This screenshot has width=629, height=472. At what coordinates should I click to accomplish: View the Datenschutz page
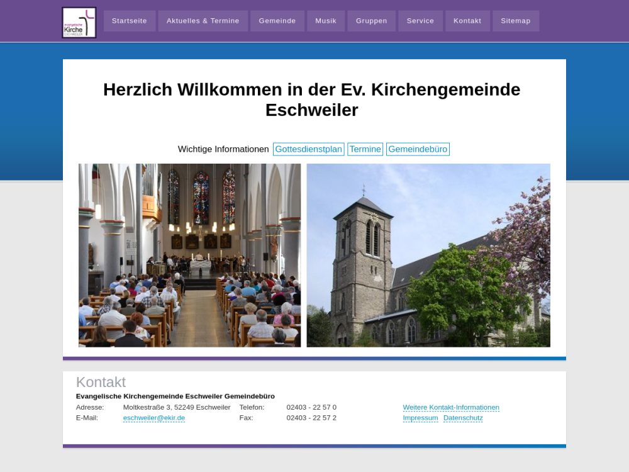coord(463,418)
